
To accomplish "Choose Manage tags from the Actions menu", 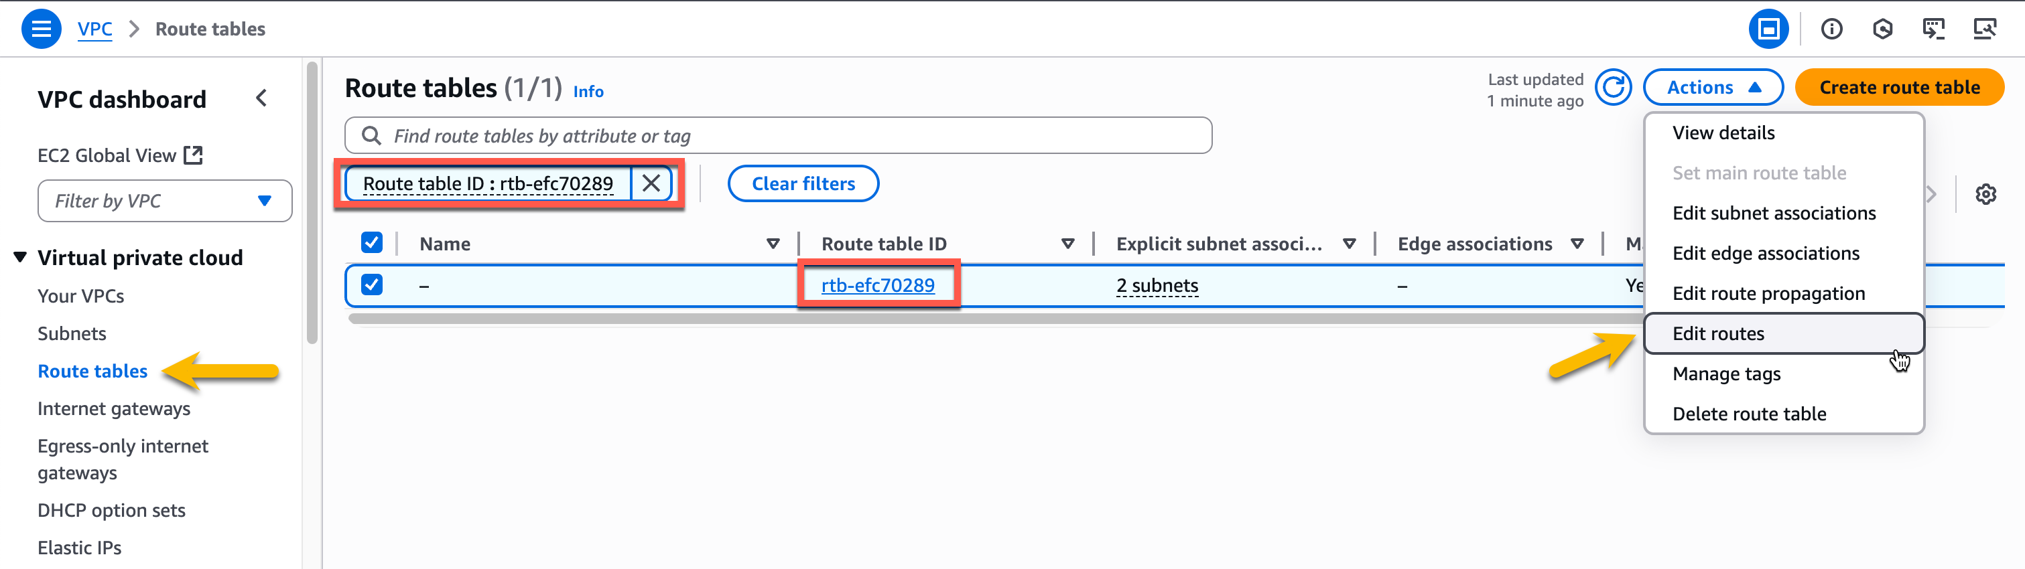I will pos(1726,374).
